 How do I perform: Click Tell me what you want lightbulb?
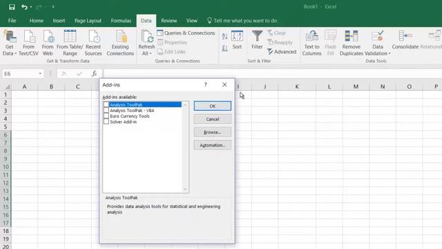point(209,21)
